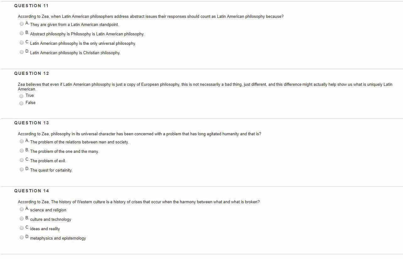The width and height of the screenshot is (403, 259).
Task: Select 'relations between man and society' option
Action: pyautogui.click(x=21, y=141)
